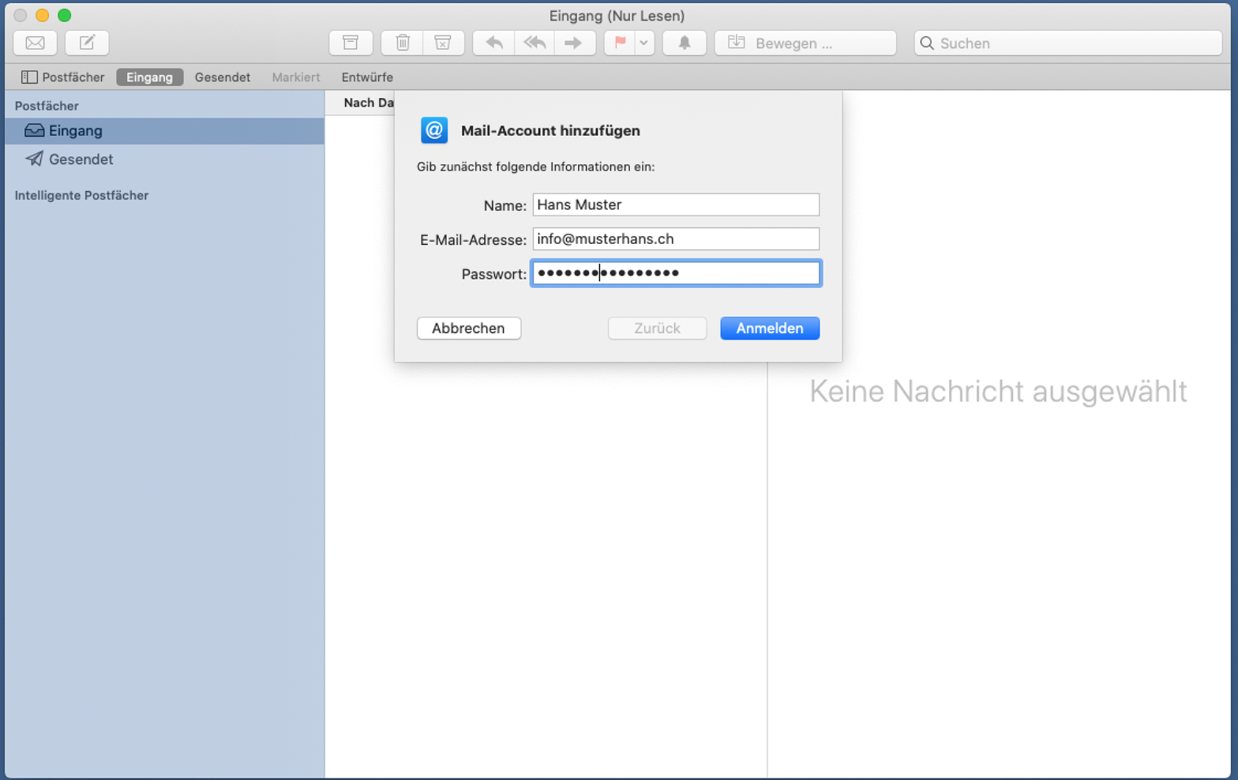This screenshot has width=1238, height=780.
Task: Open the Entwürfe favorites tab
Action: (x=367, y=77)
